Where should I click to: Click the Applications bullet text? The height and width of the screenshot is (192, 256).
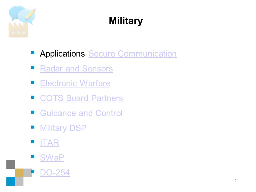pyautogui.click(x=62, y=54)
